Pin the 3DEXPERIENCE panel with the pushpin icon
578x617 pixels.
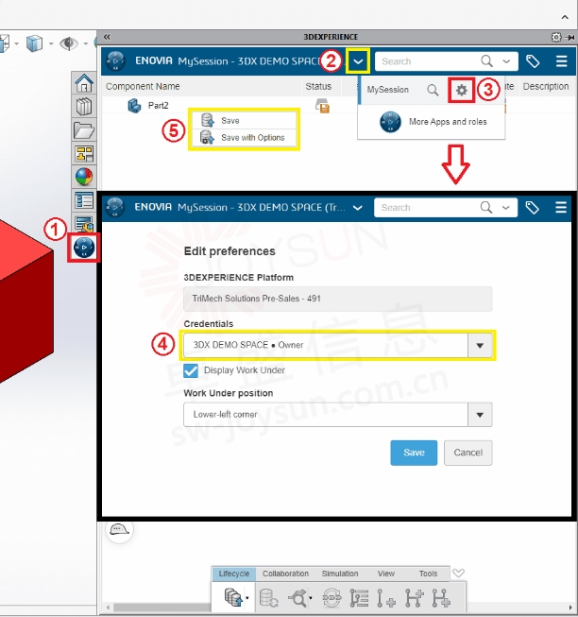569,38
